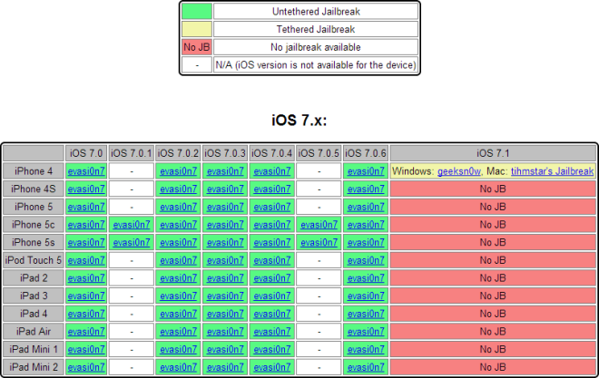Open evasi0n7 for iPad 4 iOS 7.0.2
Screen dimensions: 599x378
pos(179,314)
